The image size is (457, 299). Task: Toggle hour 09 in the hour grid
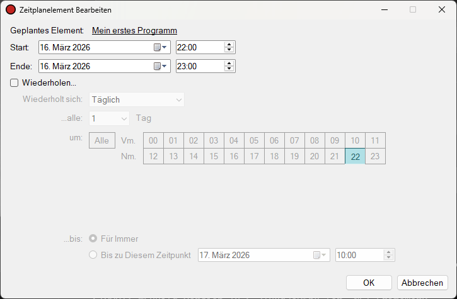pyautogui.click(x=335, y=140)
